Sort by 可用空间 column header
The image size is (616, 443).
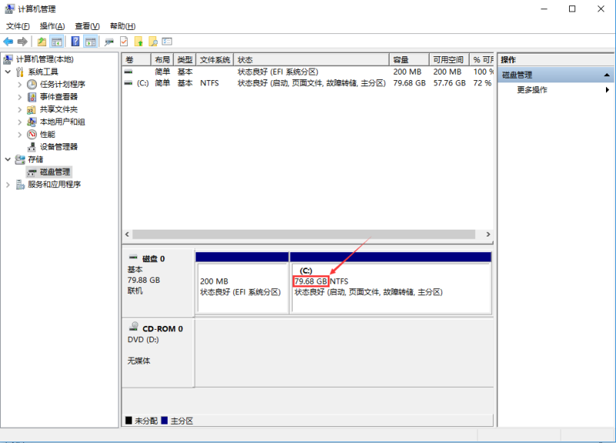[449, 60]
